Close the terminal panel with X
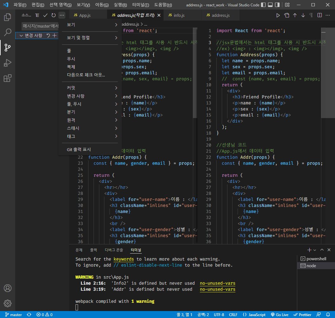335x318 pixels. click(x=329, y=250)
